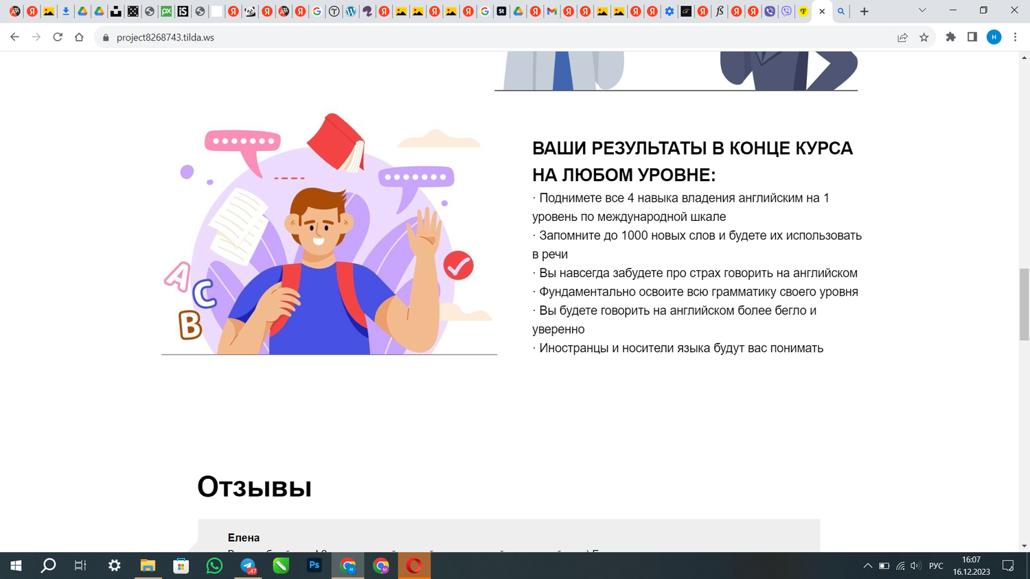Image resolution: width=1030 pixels, height=579 pixels.
Task: Open Telegram from the taskbar
Action: [248, 565]
